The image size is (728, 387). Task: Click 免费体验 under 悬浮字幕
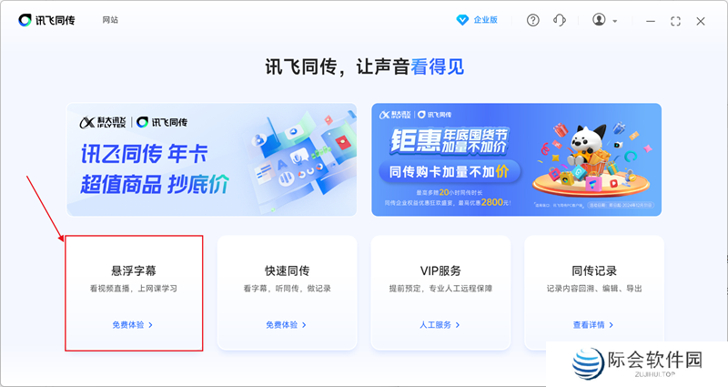click(x=128, y=325)
